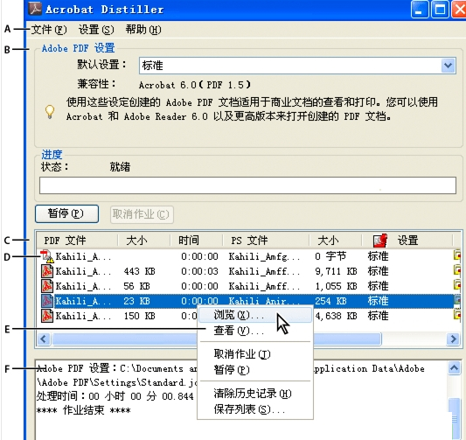Screen dimensions: 466x440
Task: Maximize the Acrobat Distiller window
Action: point(440,10)
